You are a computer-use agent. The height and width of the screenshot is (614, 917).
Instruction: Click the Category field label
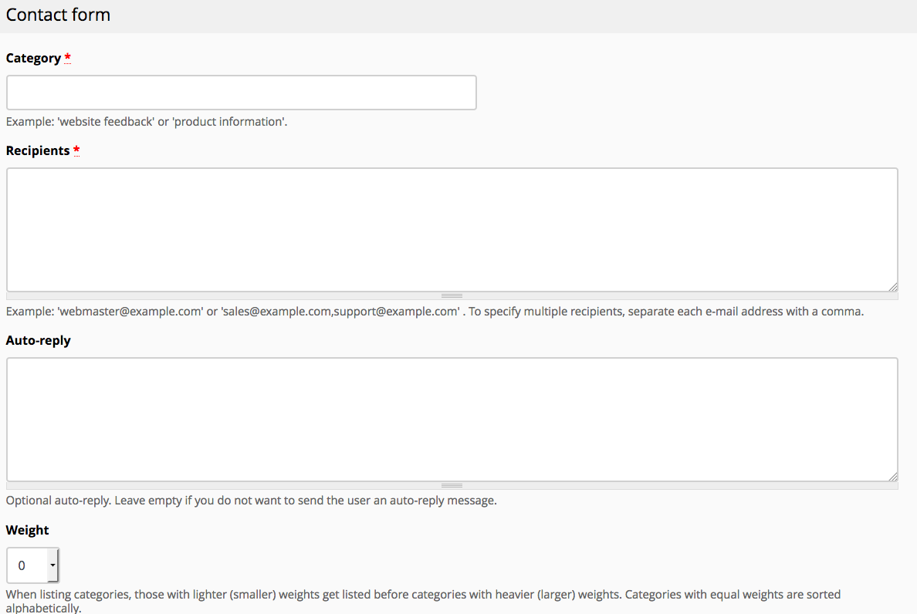(33, 59)
